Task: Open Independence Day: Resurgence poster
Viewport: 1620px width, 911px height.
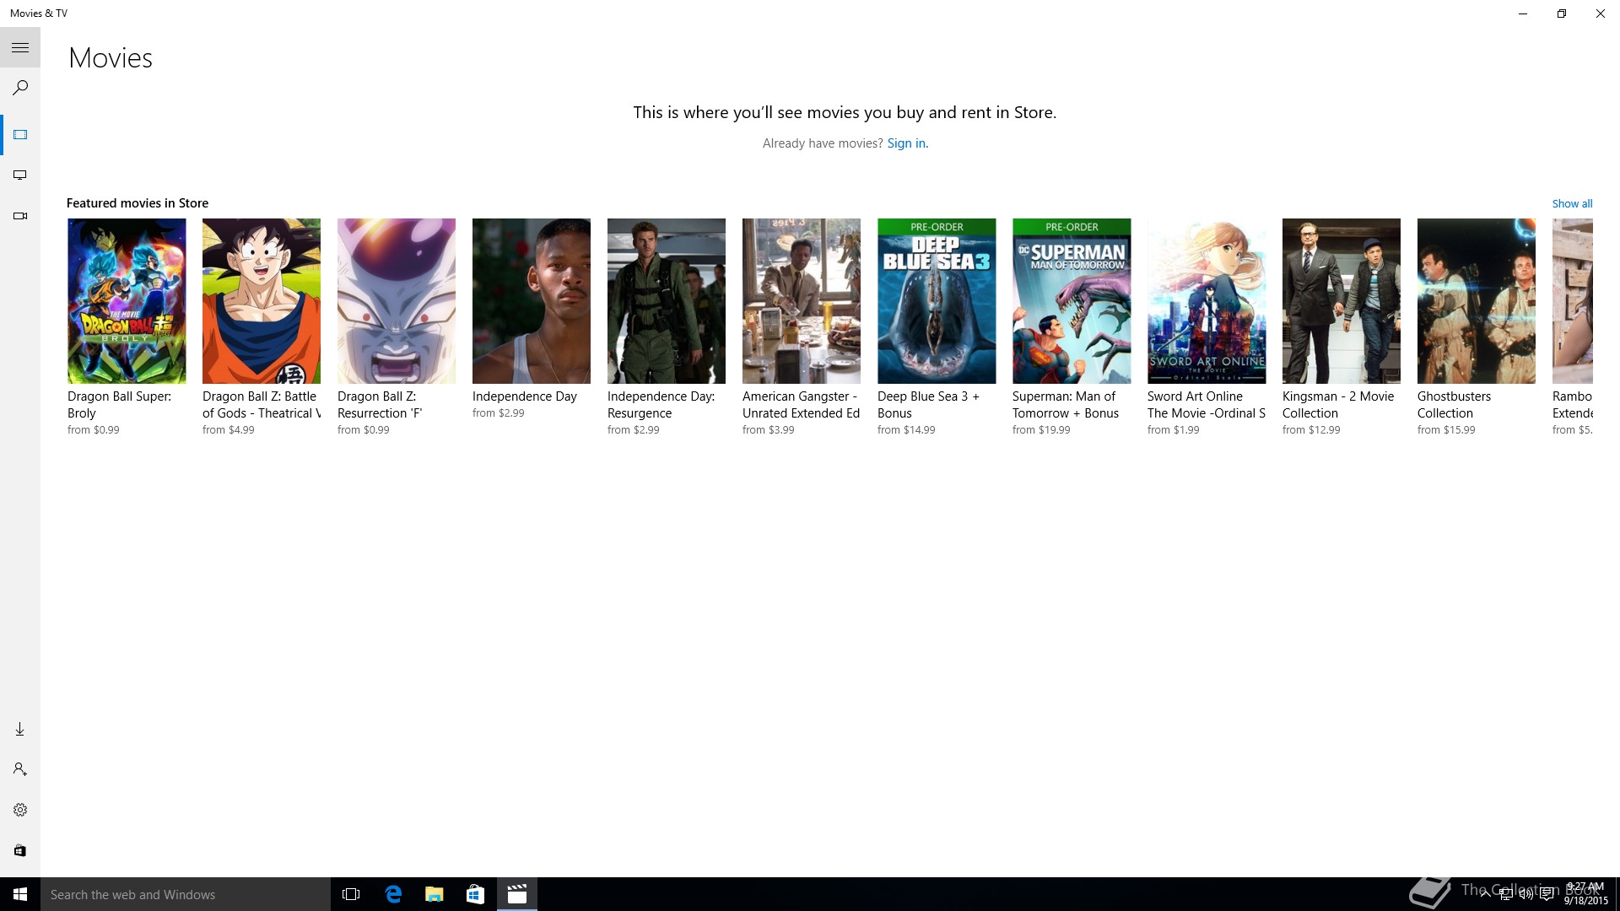Action: point(667,301)
